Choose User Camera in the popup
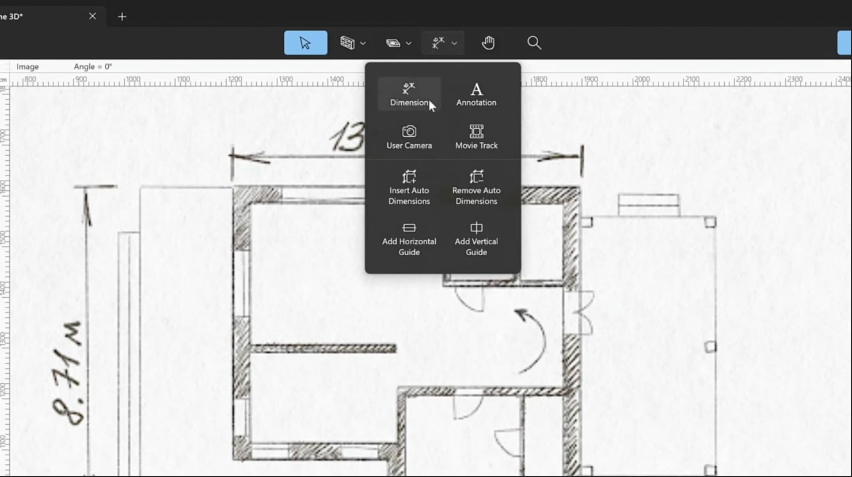This screenshot has width=852, height=477. tap(409, 137)
